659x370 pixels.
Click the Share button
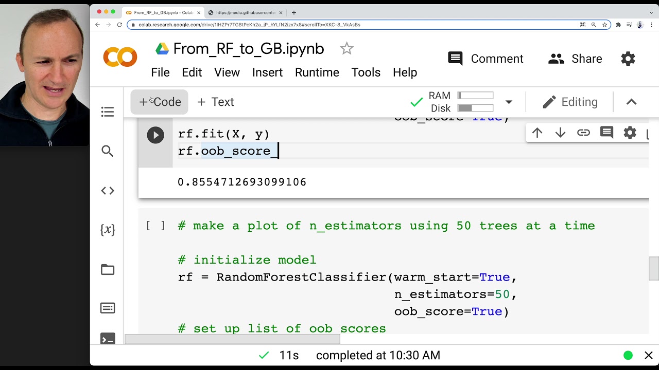point(575,59)
